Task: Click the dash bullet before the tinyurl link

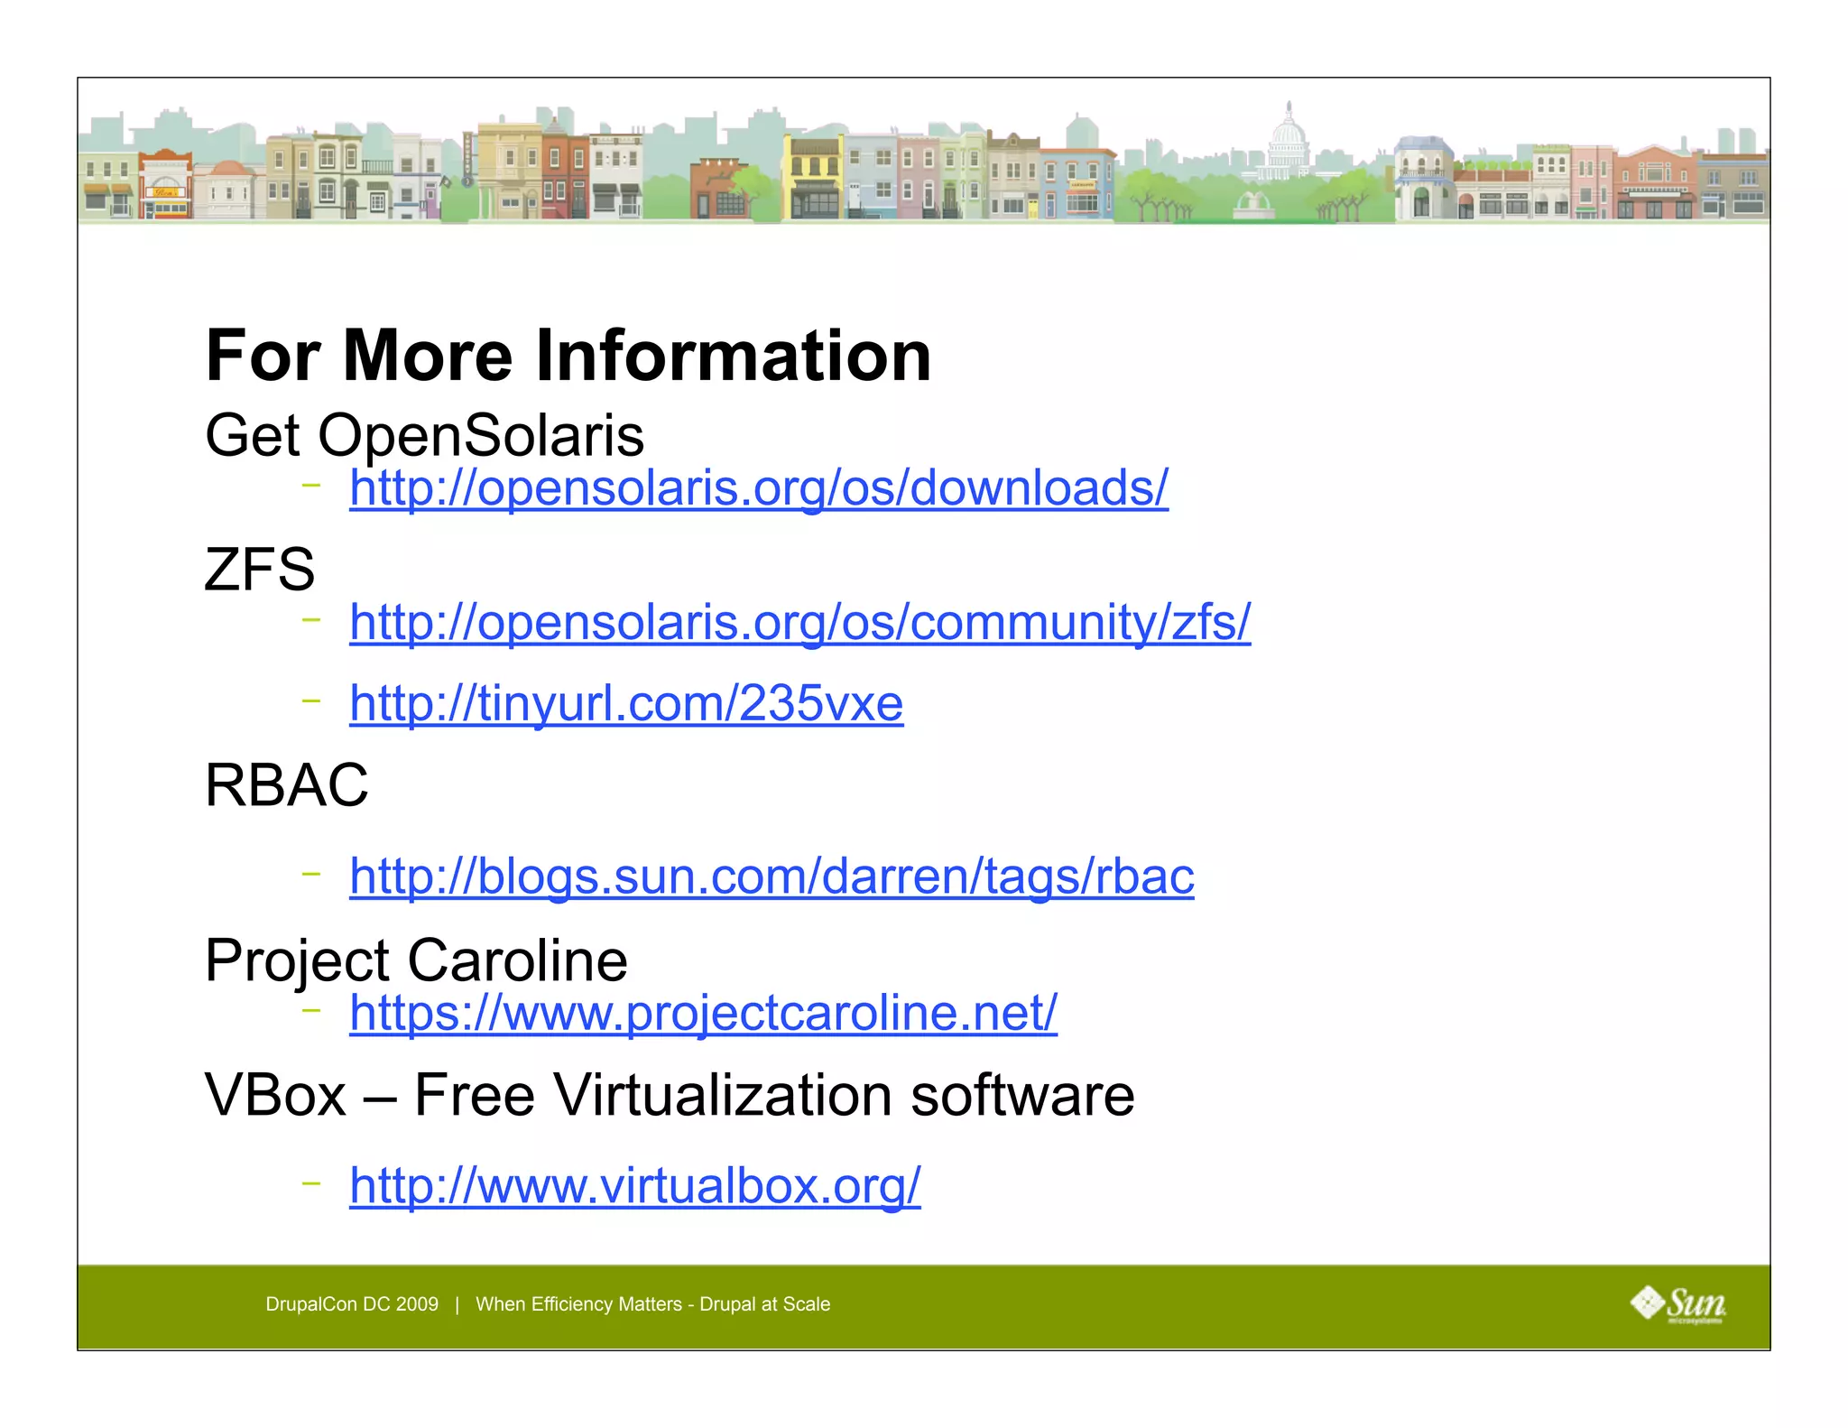Action: [x=311, y=700]
